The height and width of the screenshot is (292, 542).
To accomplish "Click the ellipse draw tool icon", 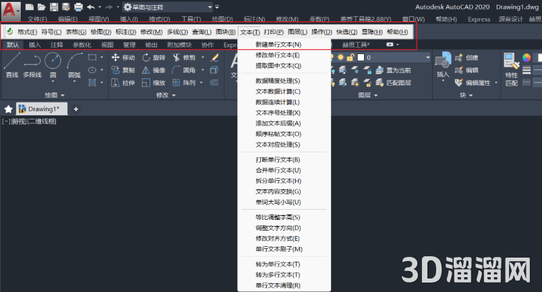I will pyautogui.click(x=92, y=70).
